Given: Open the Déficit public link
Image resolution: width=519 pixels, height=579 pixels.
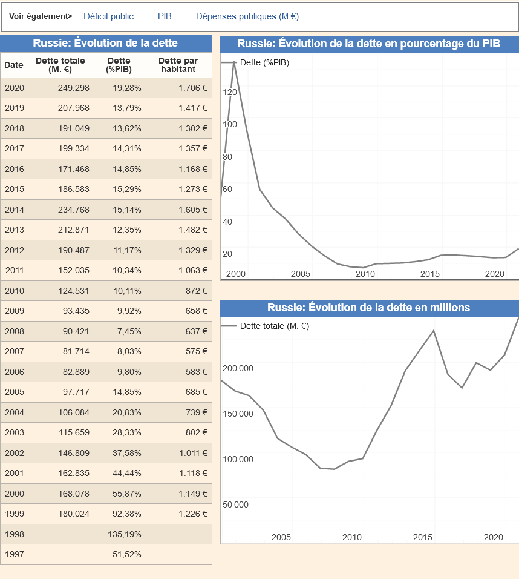Looking at the screenshot, I should pyautogui.click(x=108, y=16).
